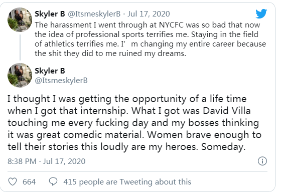Image resolution: width=281 pixels, height=195 pixels.
Task: Open the @ItsmeskylerB handle beside the top date
Action: 94,14
